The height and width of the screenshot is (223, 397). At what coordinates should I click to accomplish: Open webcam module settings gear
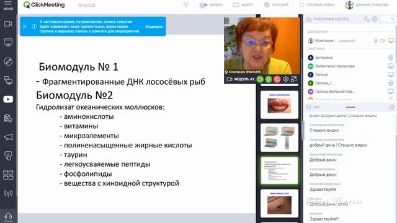click(x=285, y=79)
